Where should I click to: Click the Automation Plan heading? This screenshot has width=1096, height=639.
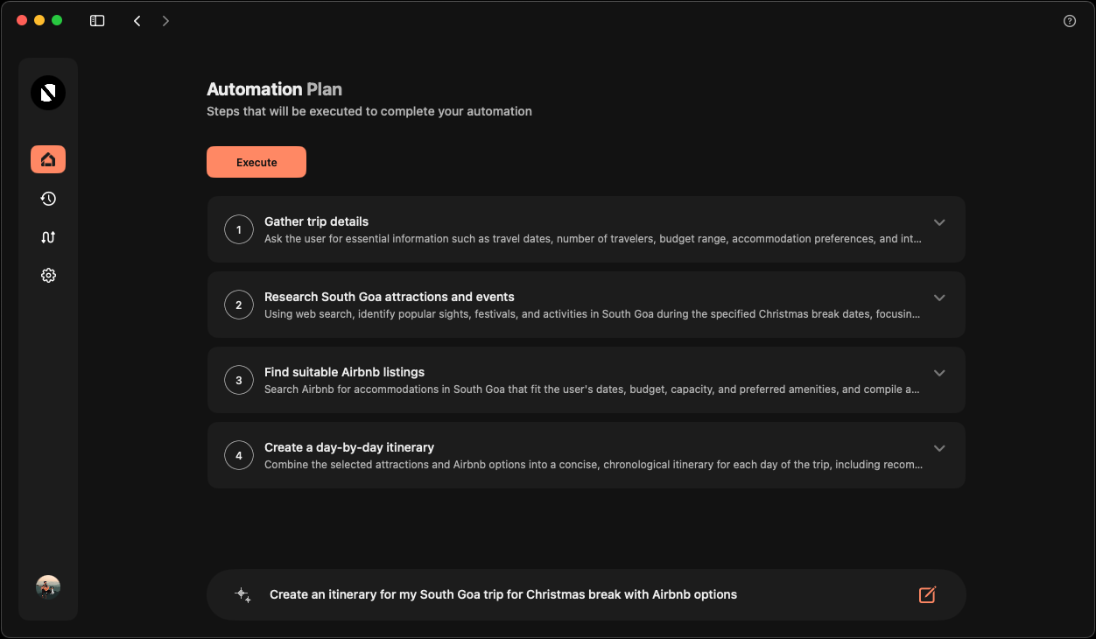coord(274,89)
